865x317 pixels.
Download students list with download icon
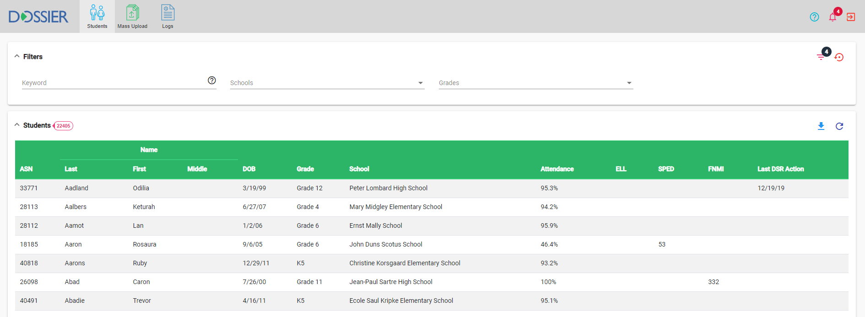click(821, 126)
